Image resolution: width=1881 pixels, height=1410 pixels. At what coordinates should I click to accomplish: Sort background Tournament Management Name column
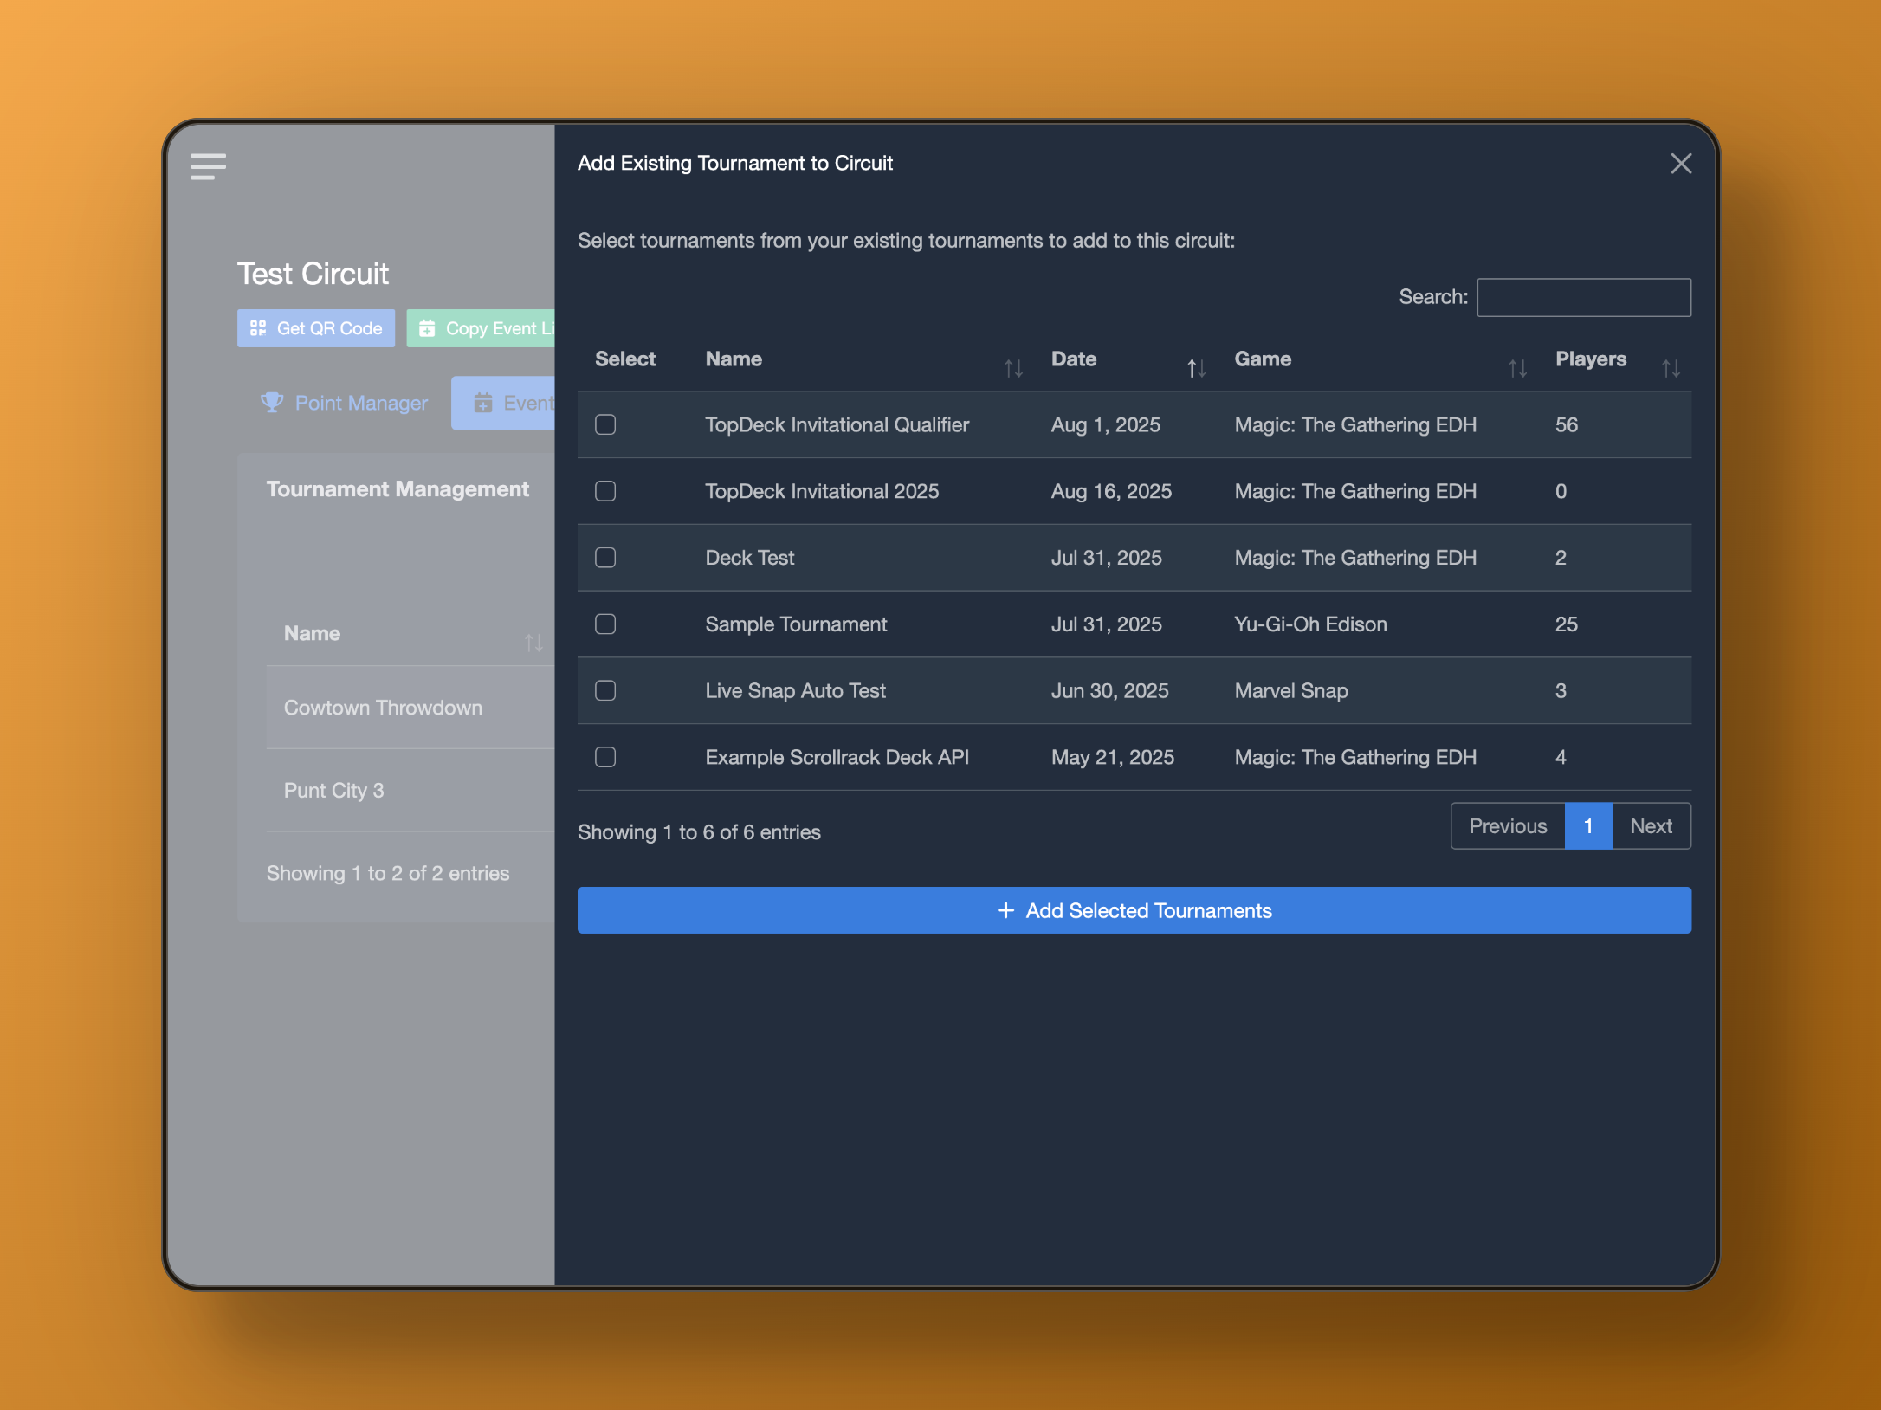point(533,642)
